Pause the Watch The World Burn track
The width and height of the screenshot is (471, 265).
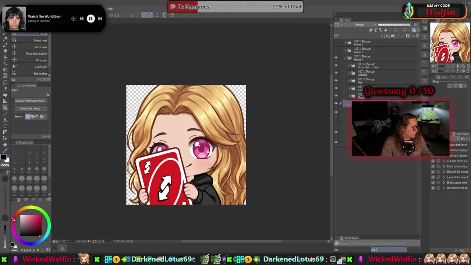point(91,18)
